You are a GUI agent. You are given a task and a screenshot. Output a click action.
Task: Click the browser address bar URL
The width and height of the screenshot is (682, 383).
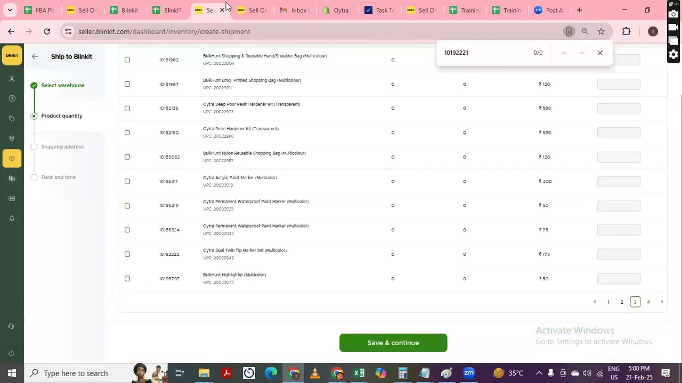pyautogui.click(x=164, y=31)
